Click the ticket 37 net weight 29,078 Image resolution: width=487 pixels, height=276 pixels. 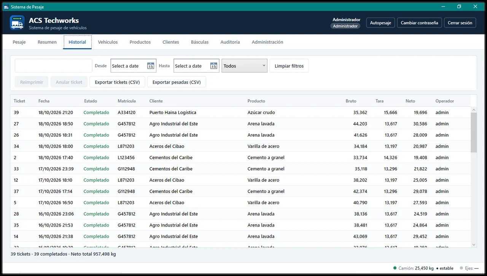tap(420, 191)
